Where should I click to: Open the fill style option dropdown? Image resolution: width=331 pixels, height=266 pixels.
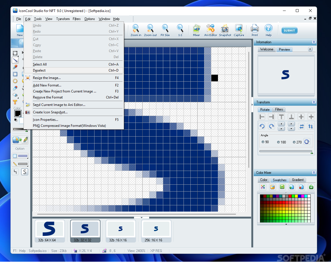coord(20,156)
